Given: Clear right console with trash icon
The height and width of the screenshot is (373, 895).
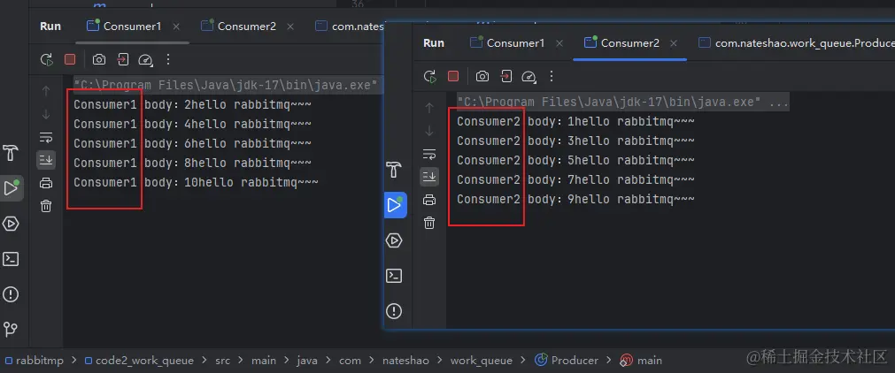Looking at the screenshot, I should 429,223.
